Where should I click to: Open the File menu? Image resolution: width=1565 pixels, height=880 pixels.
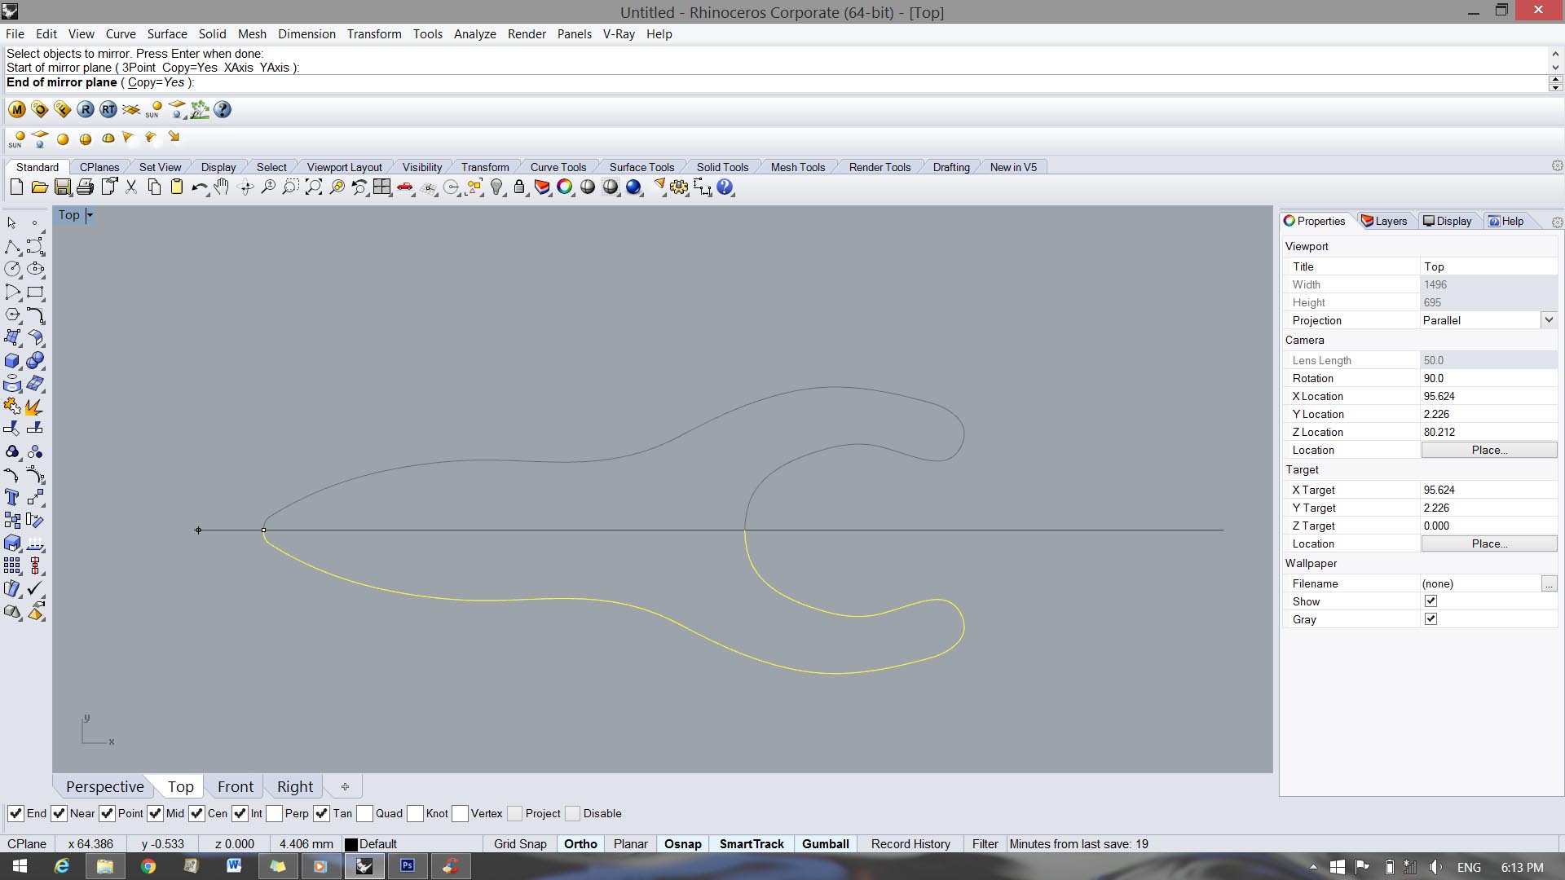coord(15,34)
